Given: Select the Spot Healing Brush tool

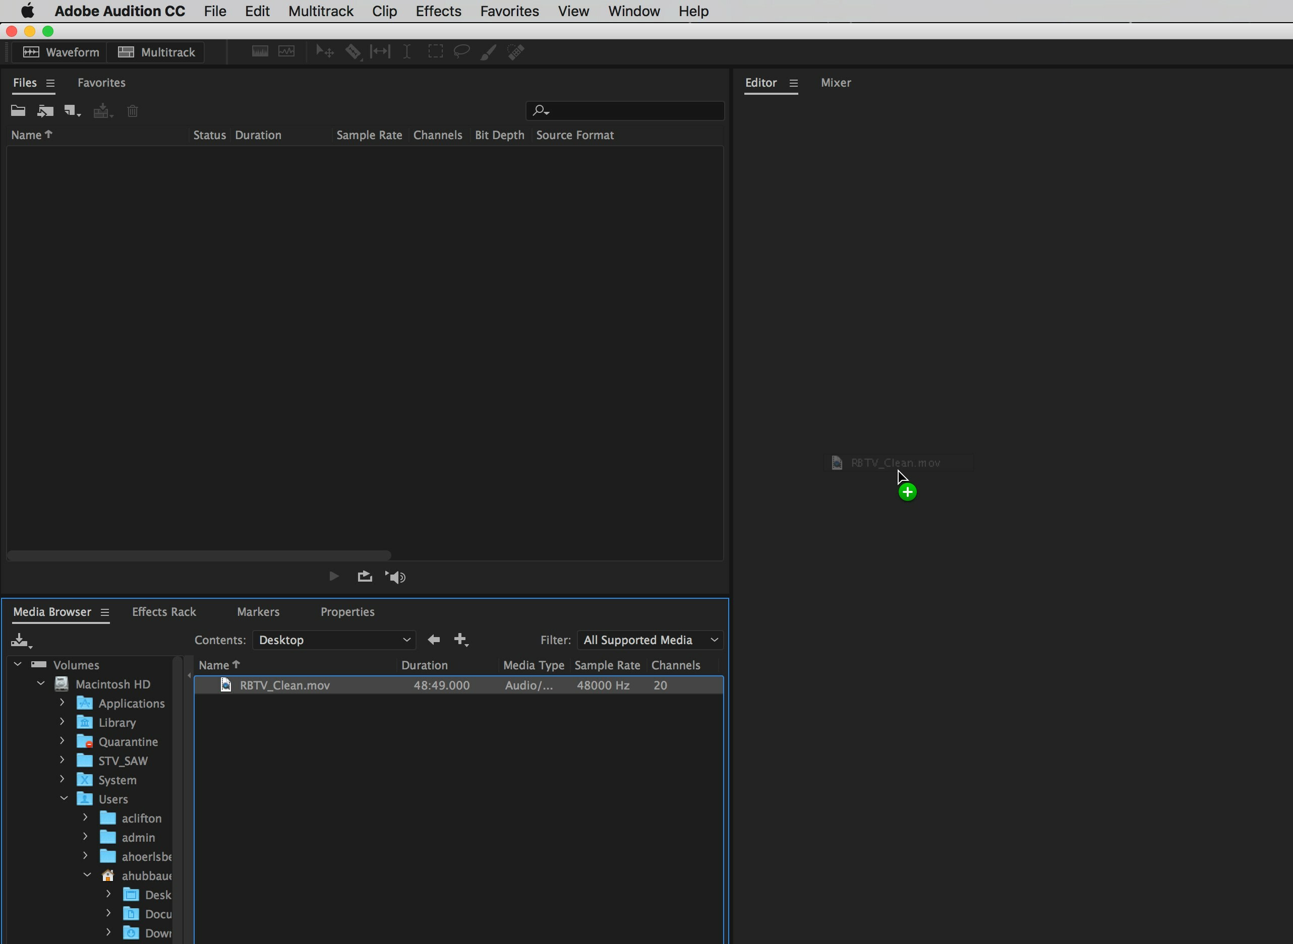Looking at the screenshot, I should 515,52.
